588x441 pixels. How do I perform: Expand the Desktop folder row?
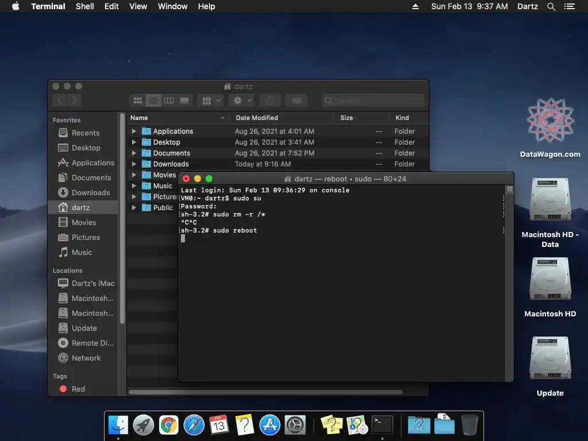pyautogui.click(x=134, y=142)
